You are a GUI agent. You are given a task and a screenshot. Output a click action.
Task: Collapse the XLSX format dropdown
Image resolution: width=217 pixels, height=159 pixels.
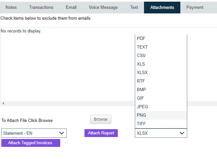point(161,133)
